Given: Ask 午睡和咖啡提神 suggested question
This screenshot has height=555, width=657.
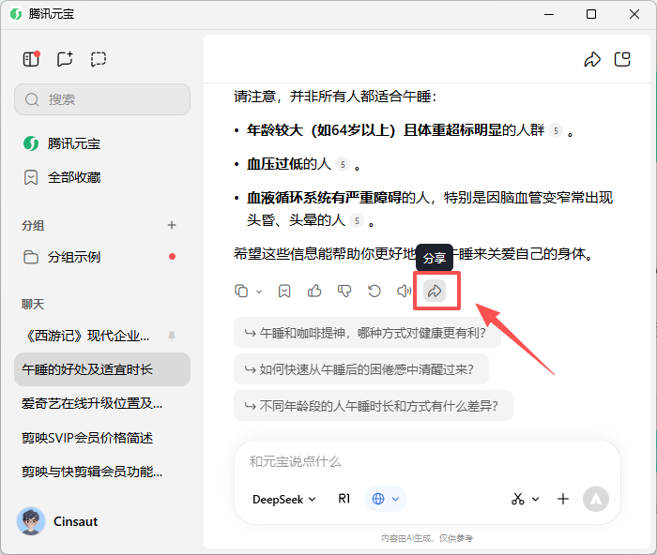Looking at the screenshot, I should [x=367, y=333].
